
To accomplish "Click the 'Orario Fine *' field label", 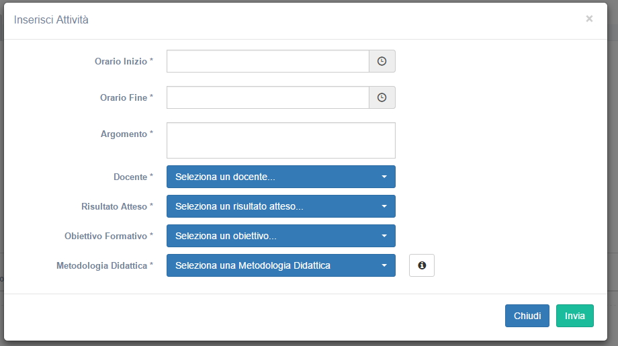I will click(x=126, y=97).
